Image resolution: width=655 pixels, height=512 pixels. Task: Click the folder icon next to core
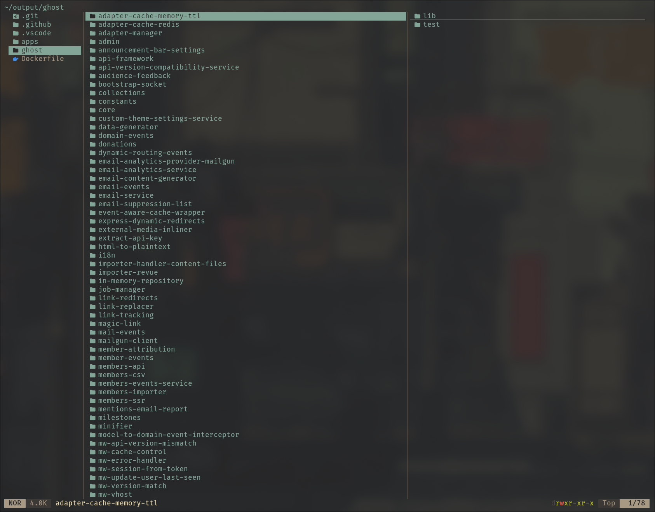[x=92, y=110]
